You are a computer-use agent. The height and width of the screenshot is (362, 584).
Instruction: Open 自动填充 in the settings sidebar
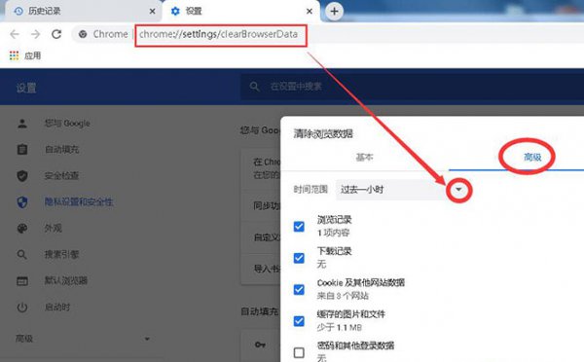[62, 149]
